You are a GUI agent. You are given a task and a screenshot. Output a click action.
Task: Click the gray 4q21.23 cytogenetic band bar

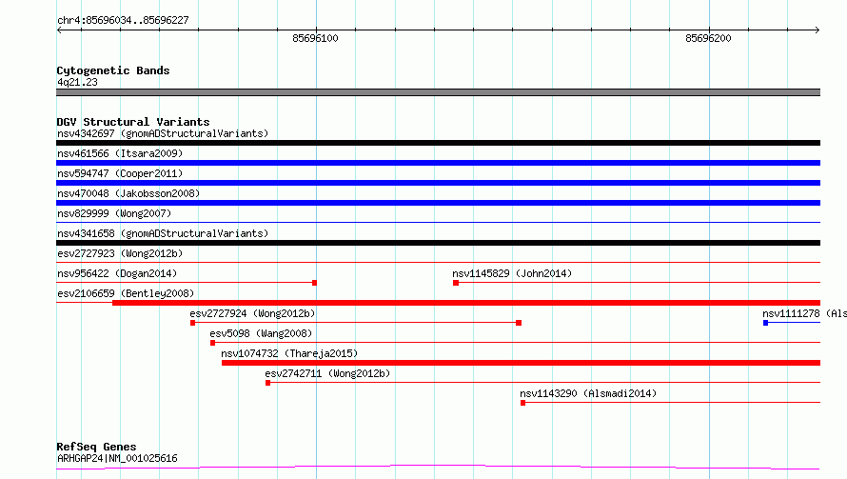[438, 92]
